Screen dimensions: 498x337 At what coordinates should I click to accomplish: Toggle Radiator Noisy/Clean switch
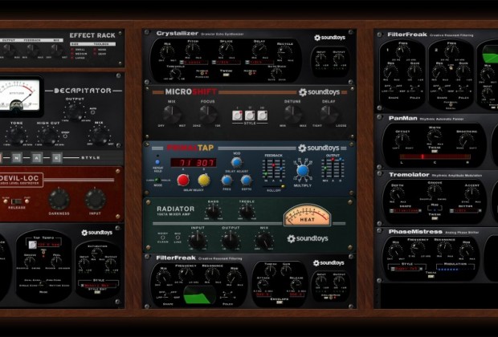coord(163,238)
